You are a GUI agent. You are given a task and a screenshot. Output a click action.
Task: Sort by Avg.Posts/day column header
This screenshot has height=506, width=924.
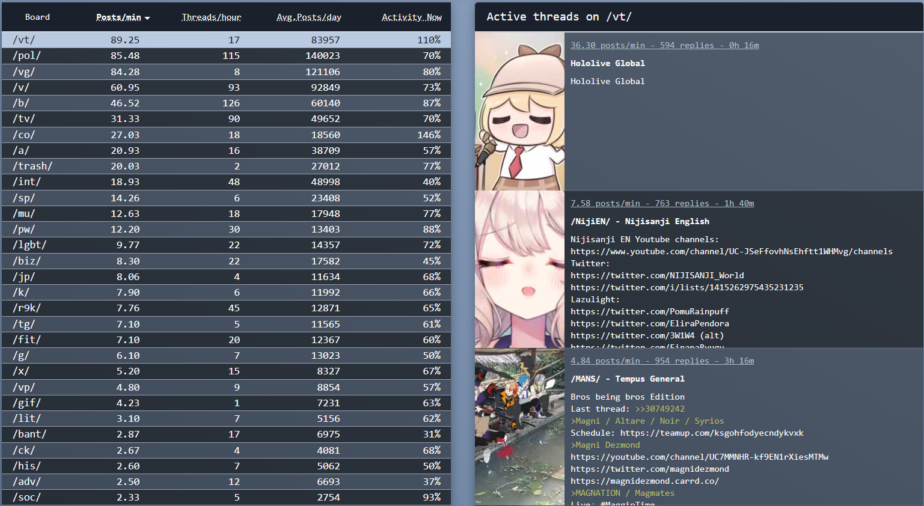pyautogui.click(x=308, y=17)
